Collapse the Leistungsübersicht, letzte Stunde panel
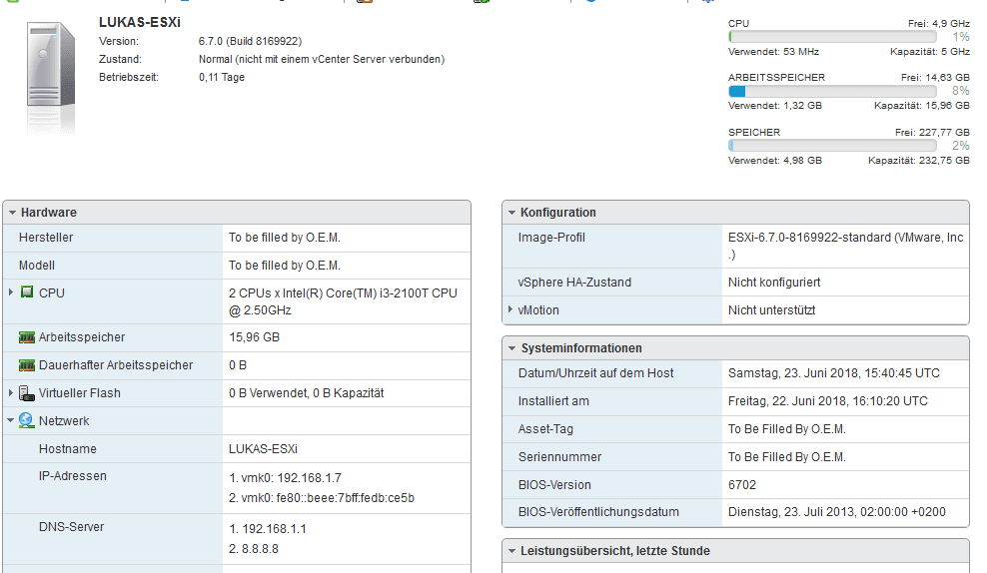987x573 pixels. (511, 551)
